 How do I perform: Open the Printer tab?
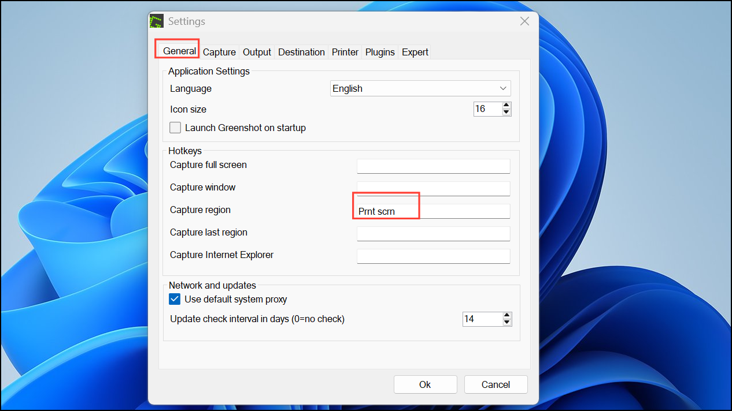(x=345, y=52)
